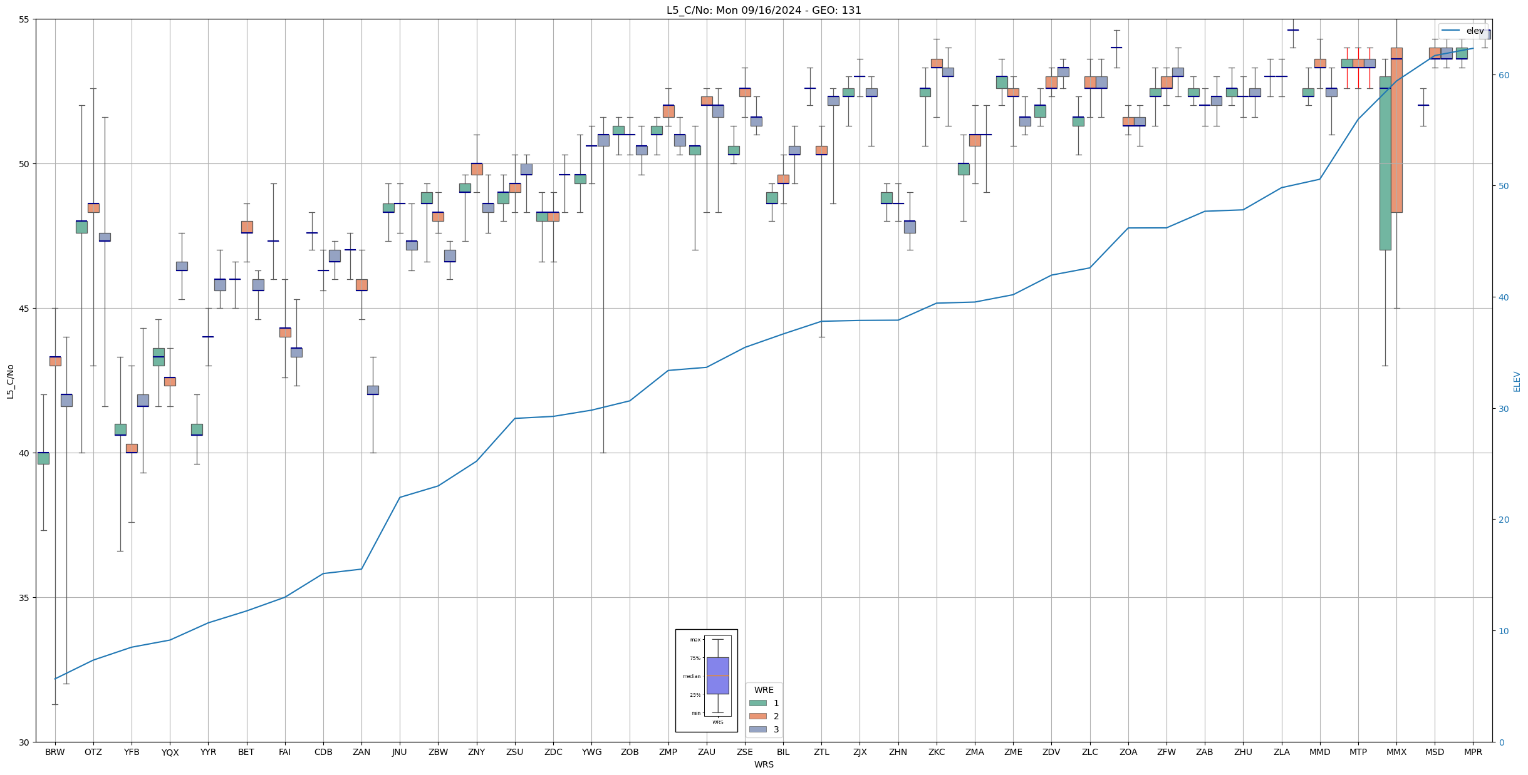Click the green WRE 1 legend swatch
Viewport: 1528px width, 775px height.
[x=757, y=703]
